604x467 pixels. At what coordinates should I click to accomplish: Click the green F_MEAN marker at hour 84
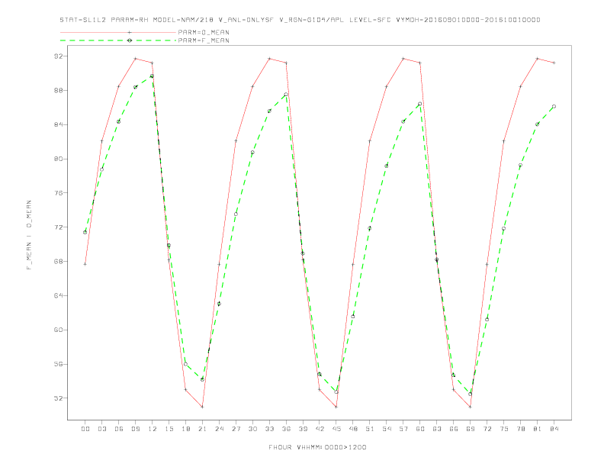pyautogui.click(x=554, y=106)
